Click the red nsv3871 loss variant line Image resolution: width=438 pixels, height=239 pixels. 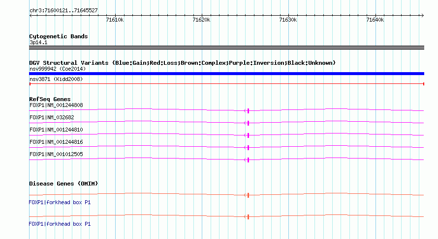[226, 84]
